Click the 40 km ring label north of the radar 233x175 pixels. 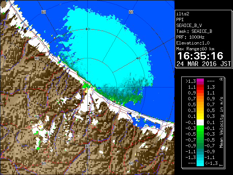pos(88,29)
